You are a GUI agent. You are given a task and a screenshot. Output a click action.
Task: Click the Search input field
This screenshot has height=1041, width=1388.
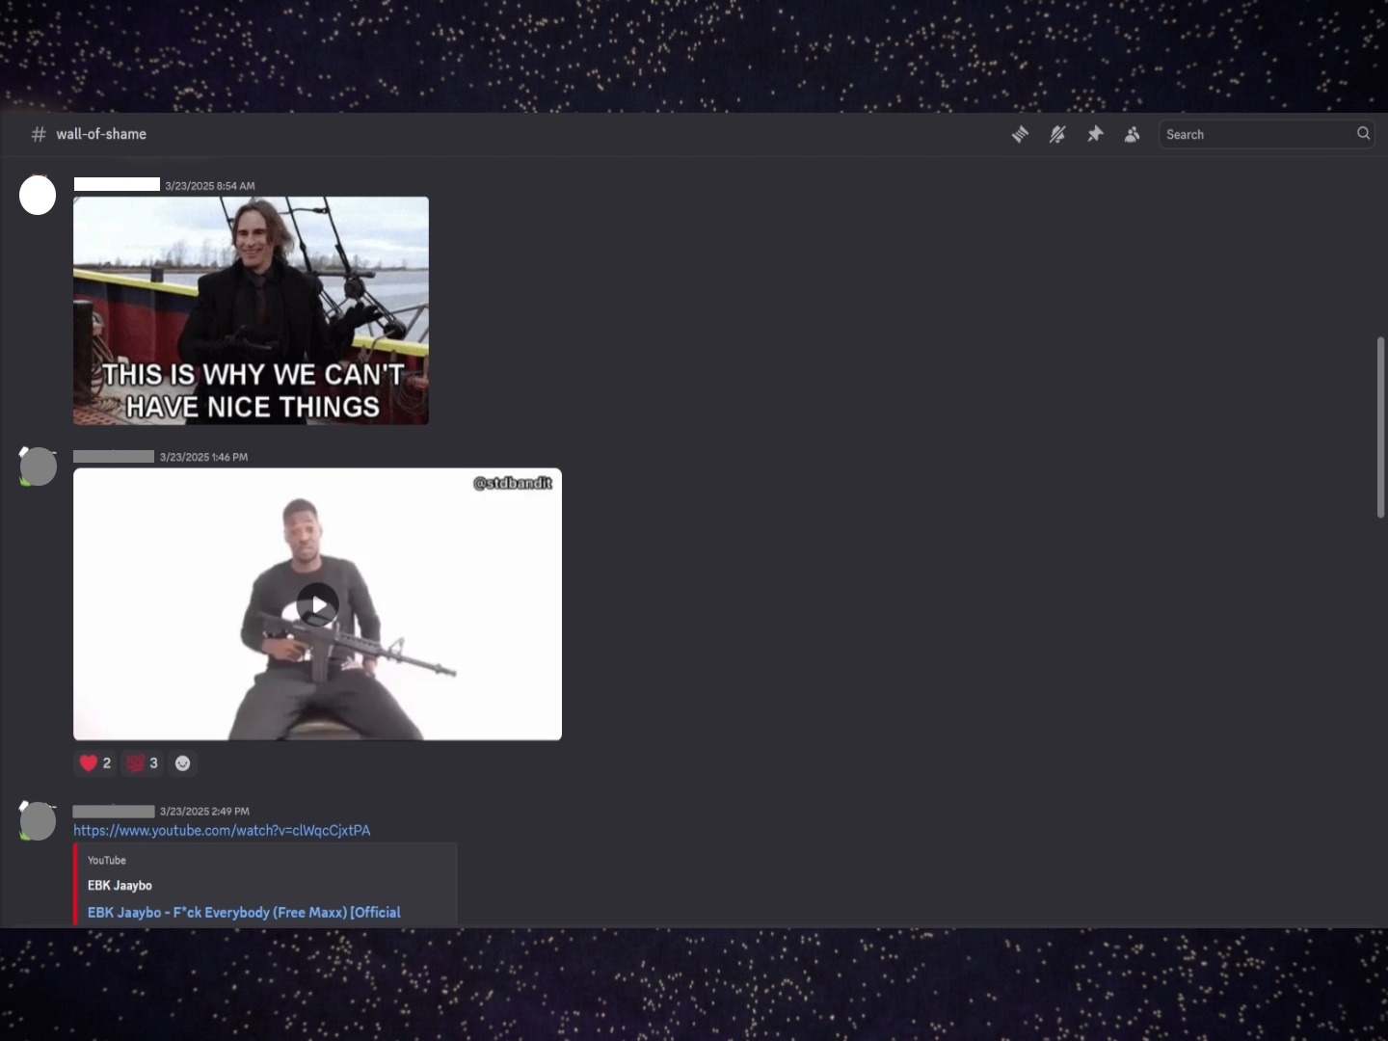pyautogui.click(x=1267, y=134)
